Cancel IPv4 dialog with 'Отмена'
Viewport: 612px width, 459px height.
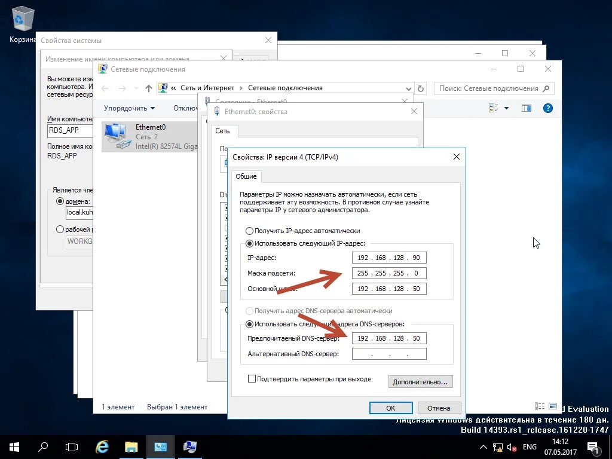[x=439, y=408]
